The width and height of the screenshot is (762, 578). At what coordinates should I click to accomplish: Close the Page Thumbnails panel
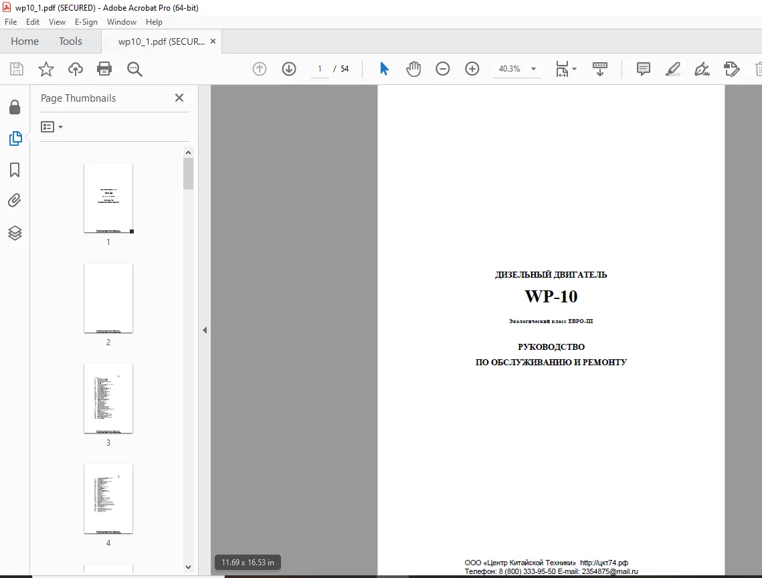179,98
